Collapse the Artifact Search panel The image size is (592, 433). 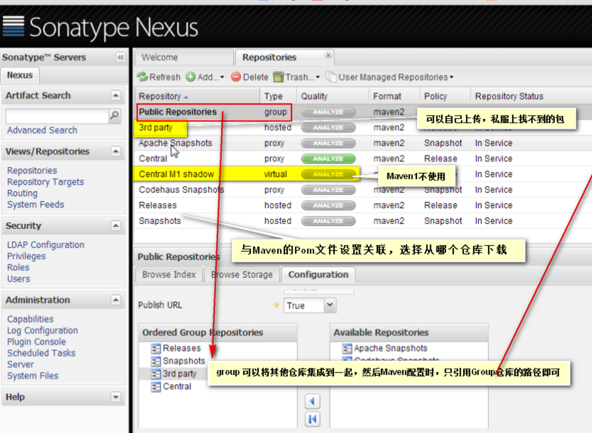(x=115, y=96)
